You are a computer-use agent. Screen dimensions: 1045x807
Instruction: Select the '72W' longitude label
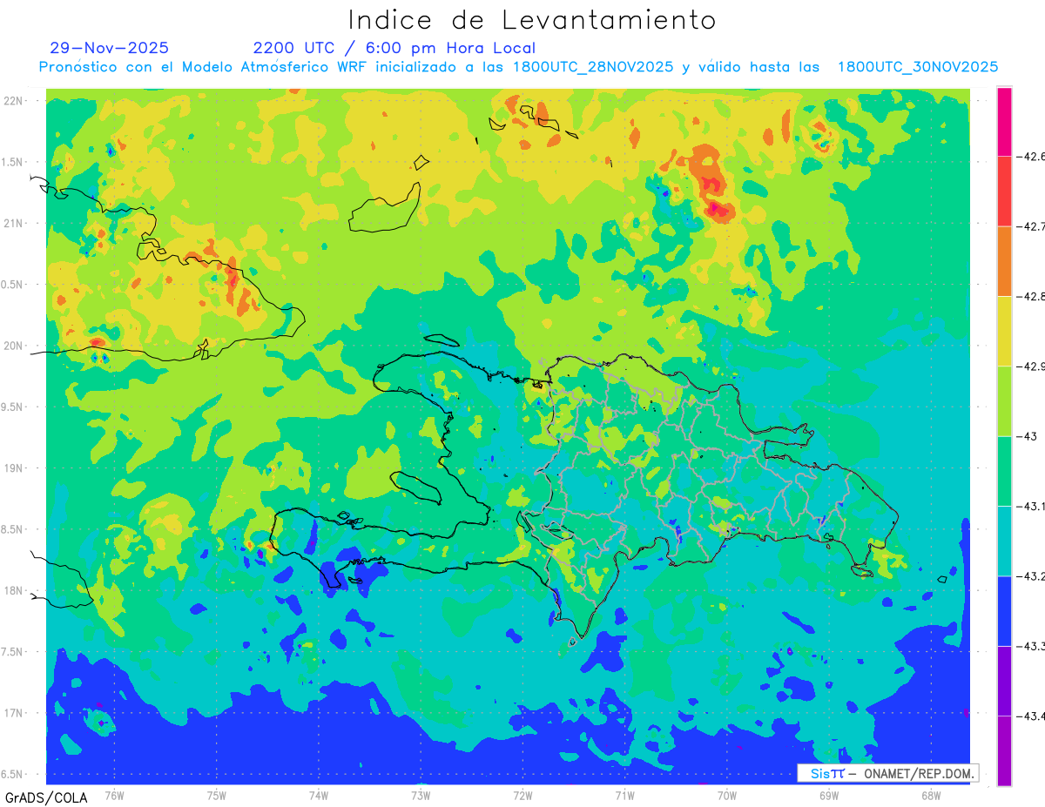[x=522, y=795]
